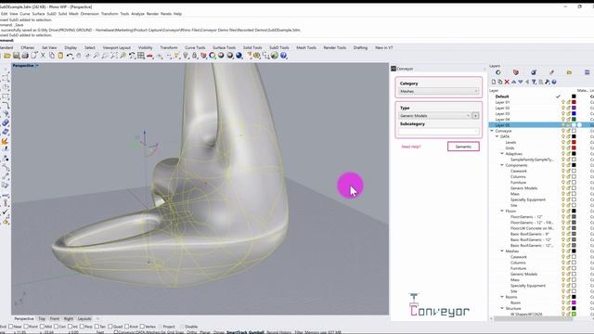Change the Layer 01 red color swatch
This screenshot has width=594, height=334.
574,102
